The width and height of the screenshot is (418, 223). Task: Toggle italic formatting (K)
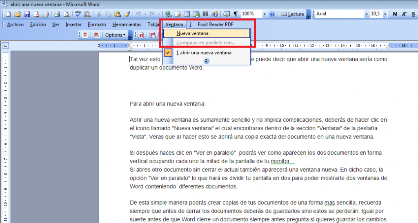pos(404,14)
